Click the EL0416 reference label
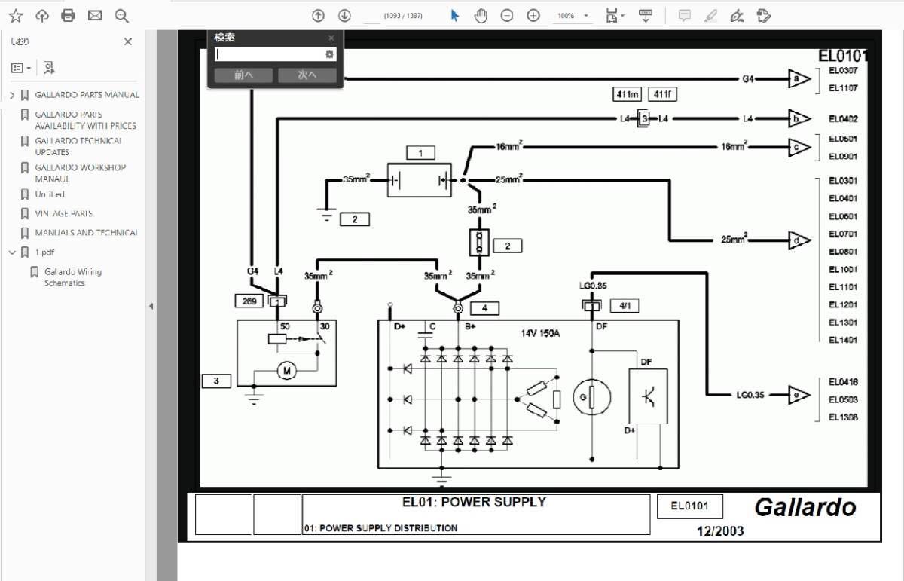The image size is (904, 581). 843,382
